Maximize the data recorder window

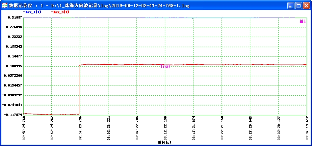pos(298,6)
